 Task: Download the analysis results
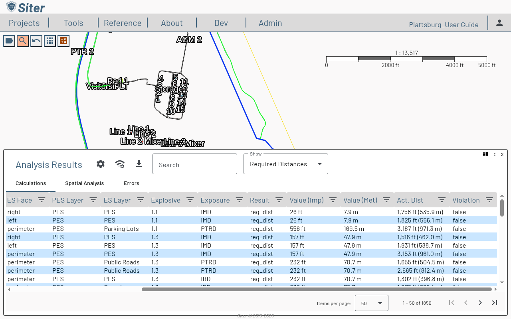139,164
